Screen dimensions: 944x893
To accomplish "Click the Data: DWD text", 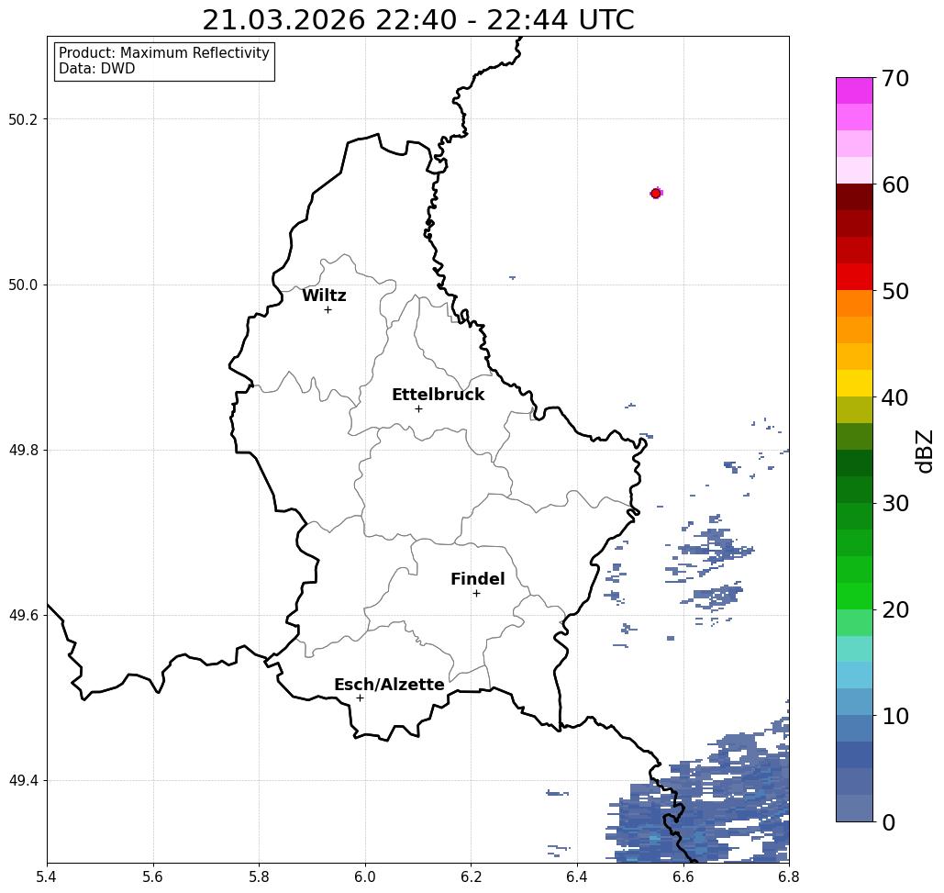I will coord(97,69).
